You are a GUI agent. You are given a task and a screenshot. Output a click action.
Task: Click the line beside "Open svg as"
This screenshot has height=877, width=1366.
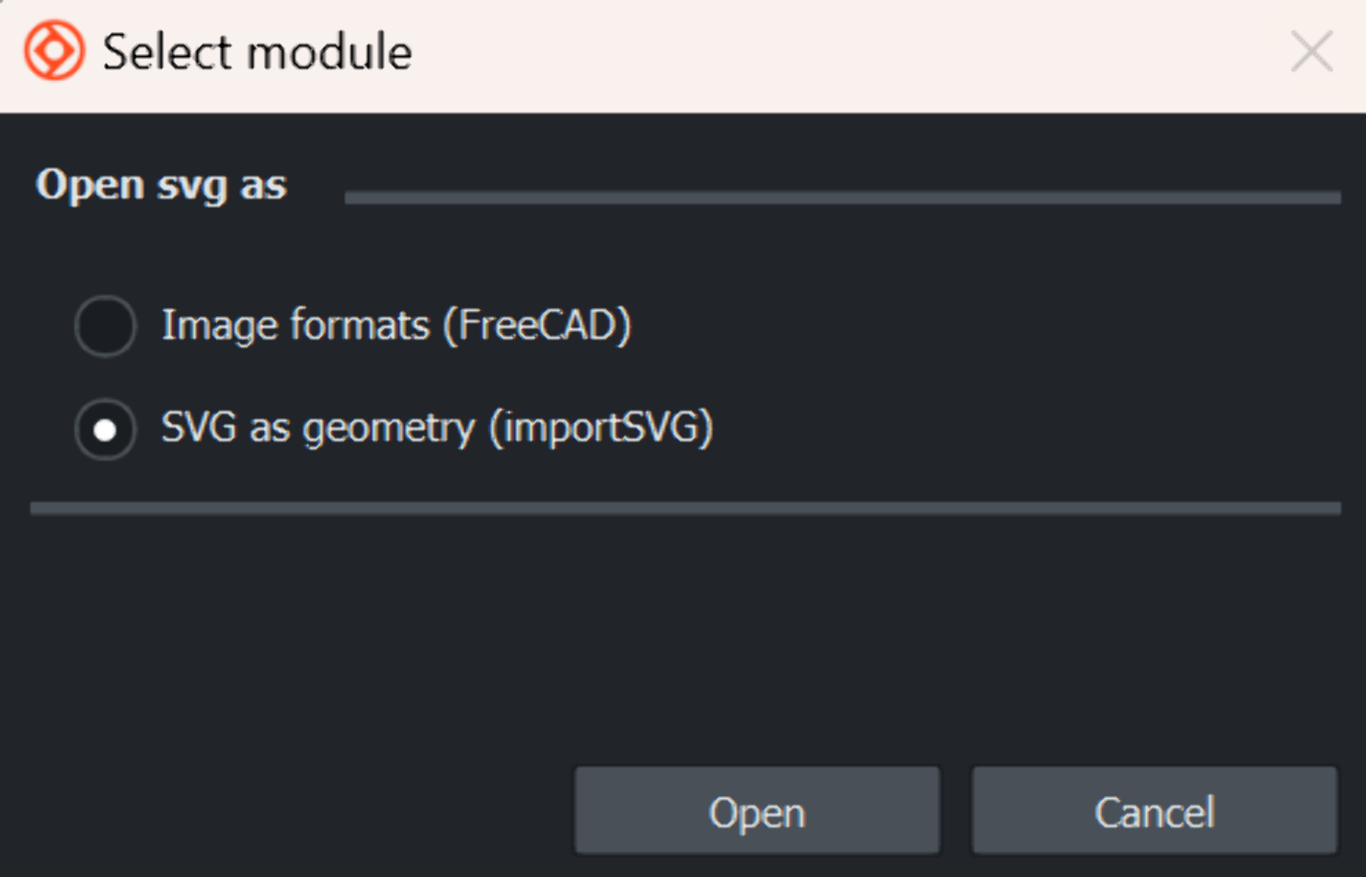tap(842, 197)
